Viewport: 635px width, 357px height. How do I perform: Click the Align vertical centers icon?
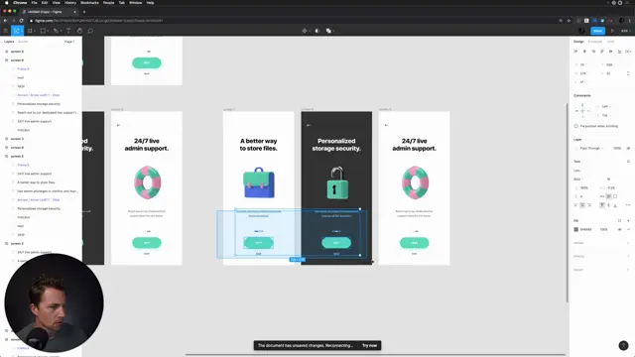[x=611, y=52]
